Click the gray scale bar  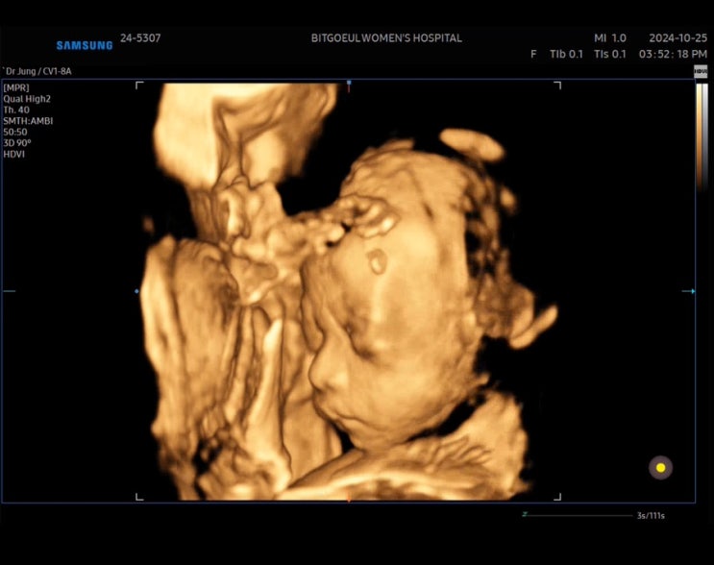[x=705, y=136]
